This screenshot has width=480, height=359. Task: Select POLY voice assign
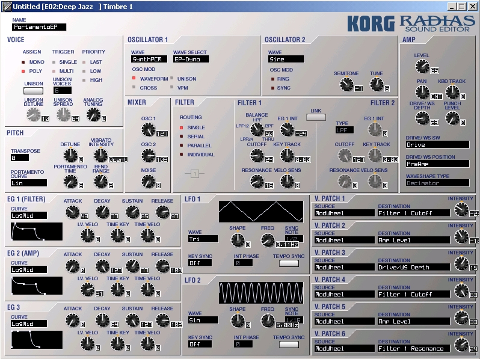(23, 71)
